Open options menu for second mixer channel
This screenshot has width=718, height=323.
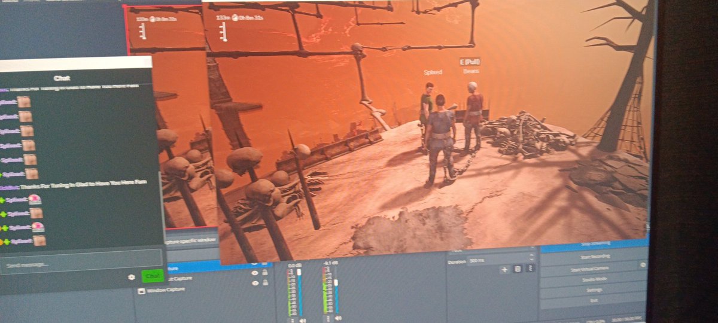[328, 319]
